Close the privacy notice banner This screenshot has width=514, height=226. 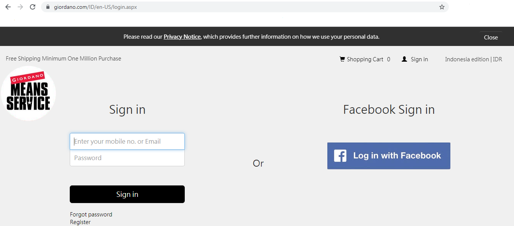[491, 37]
